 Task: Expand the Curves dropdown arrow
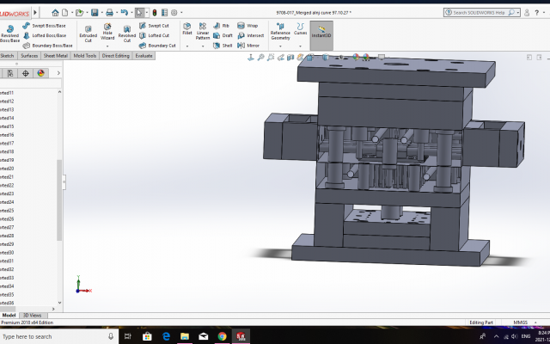pyautogui.click(x=300, y=46)
